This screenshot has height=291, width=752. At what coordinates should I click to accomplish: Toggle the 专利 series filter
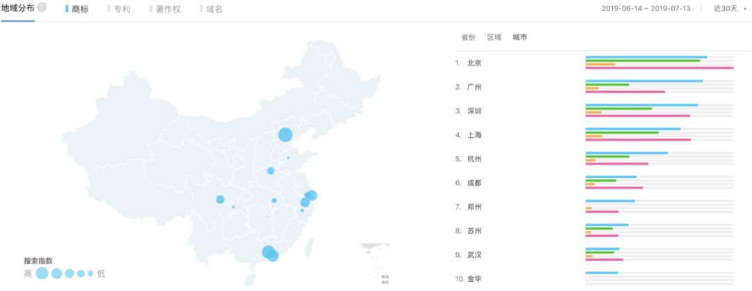[119, 9]
